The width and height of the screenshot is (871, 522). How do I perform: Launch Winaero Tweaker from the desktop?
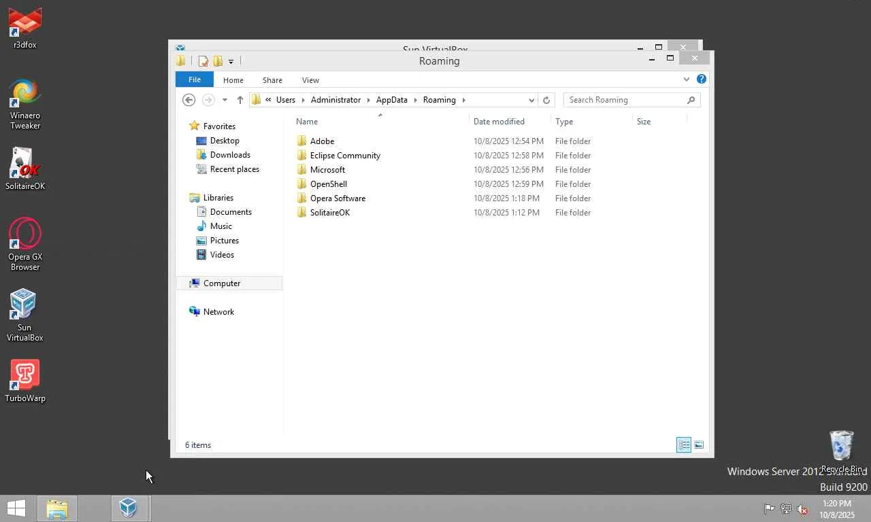[25, 104]
